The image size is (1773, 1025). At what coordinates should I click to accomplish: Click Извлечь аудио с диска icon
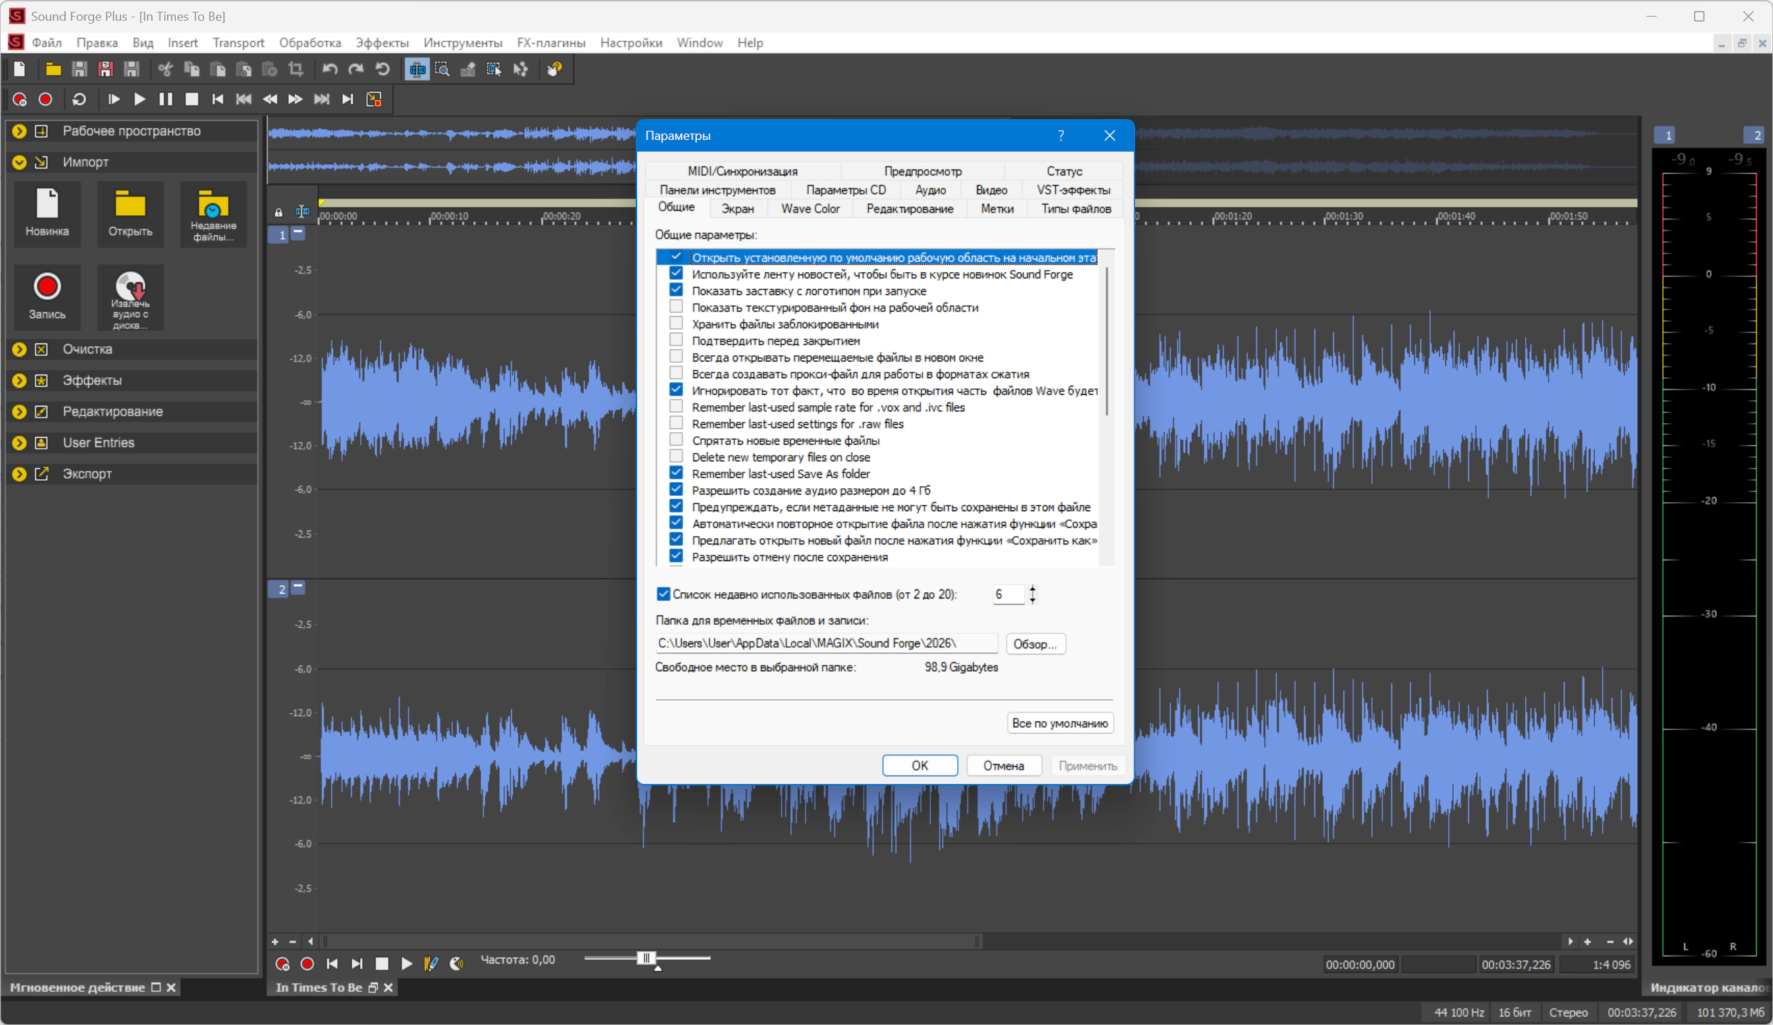click(130, 296)
